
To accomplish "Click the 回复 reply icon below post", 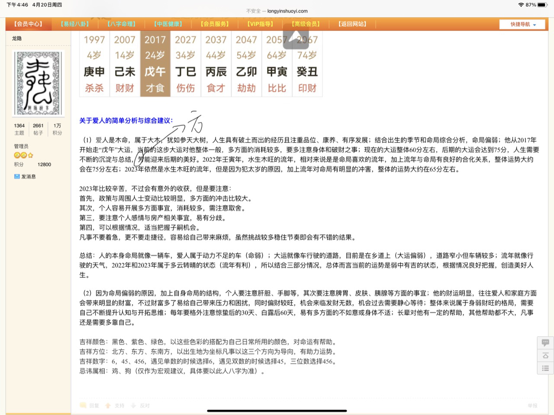I will (x=83, y=405).
